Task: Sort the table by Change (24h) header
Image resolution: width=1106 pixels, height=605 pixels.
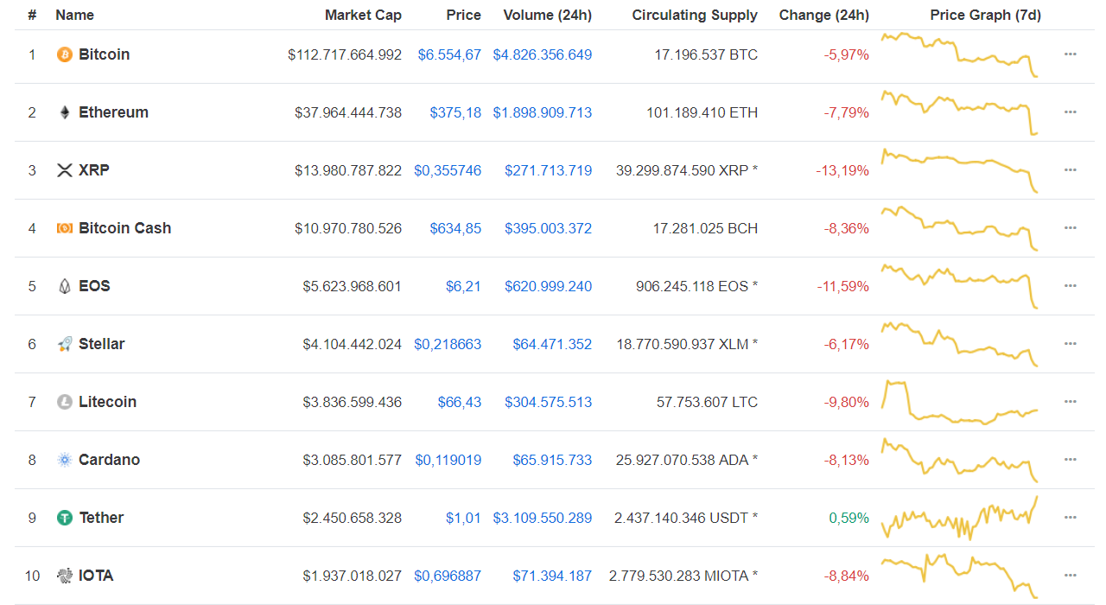Action: (x=823, y=15)
